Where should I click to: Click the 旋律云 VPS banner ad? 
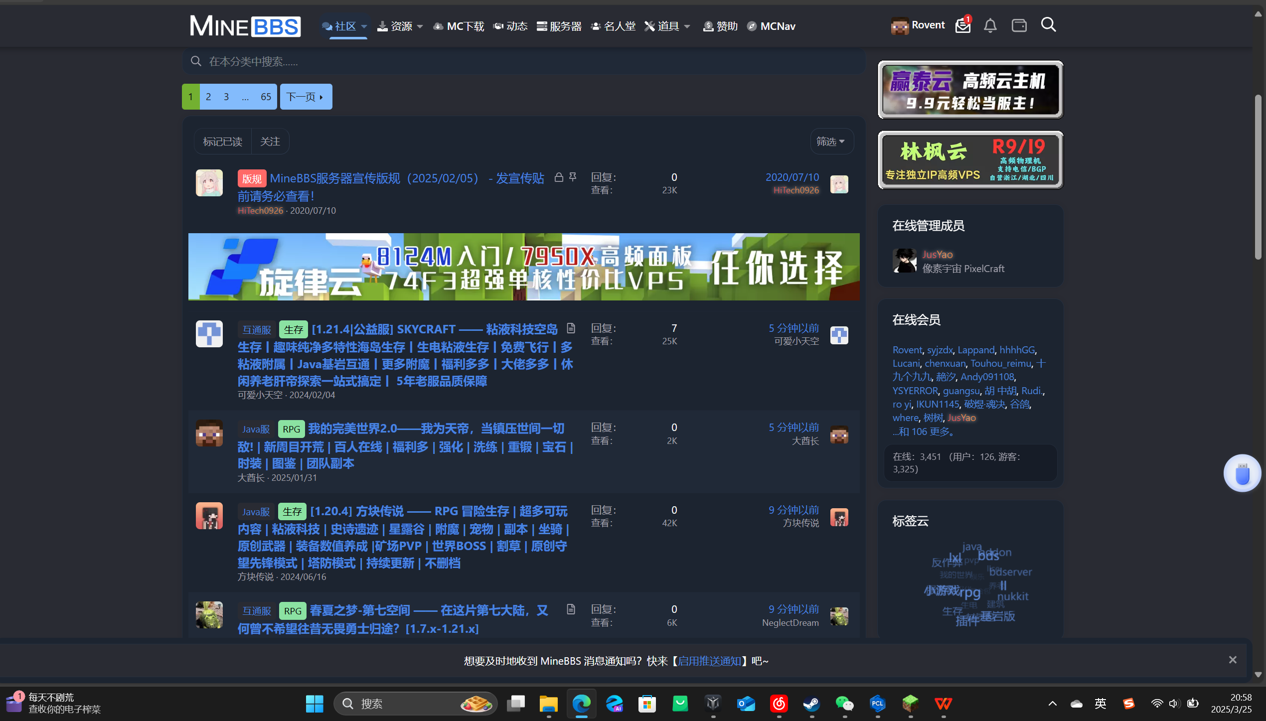[524, 267]
